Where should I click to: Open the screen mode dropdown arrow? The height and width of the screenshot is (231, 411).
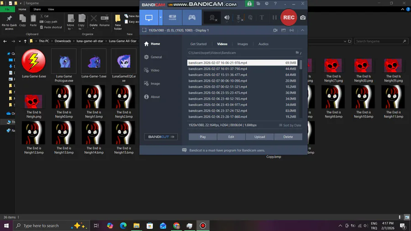[x=160, y=17]
